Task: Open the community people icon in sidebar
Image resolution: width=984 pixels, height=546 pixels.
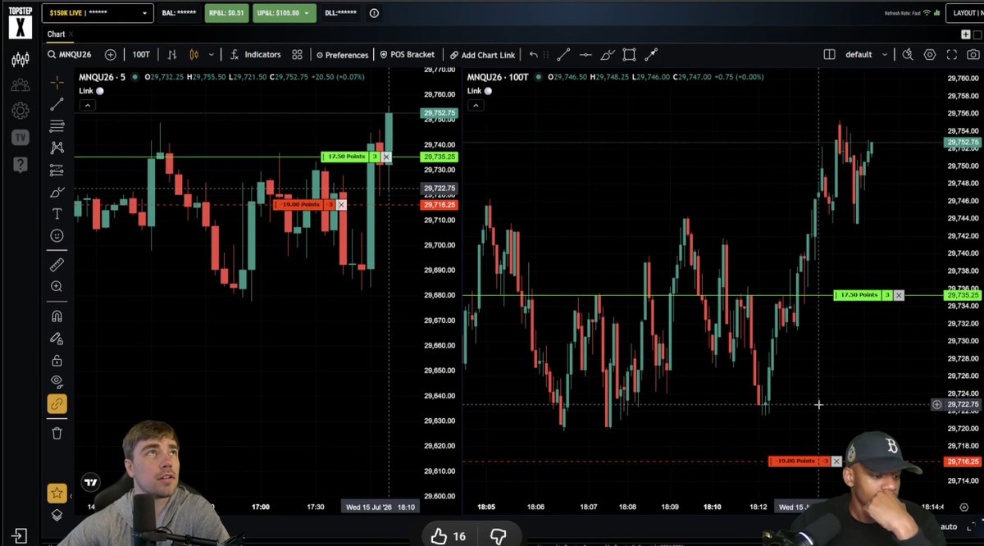Action: click(20, 84)
